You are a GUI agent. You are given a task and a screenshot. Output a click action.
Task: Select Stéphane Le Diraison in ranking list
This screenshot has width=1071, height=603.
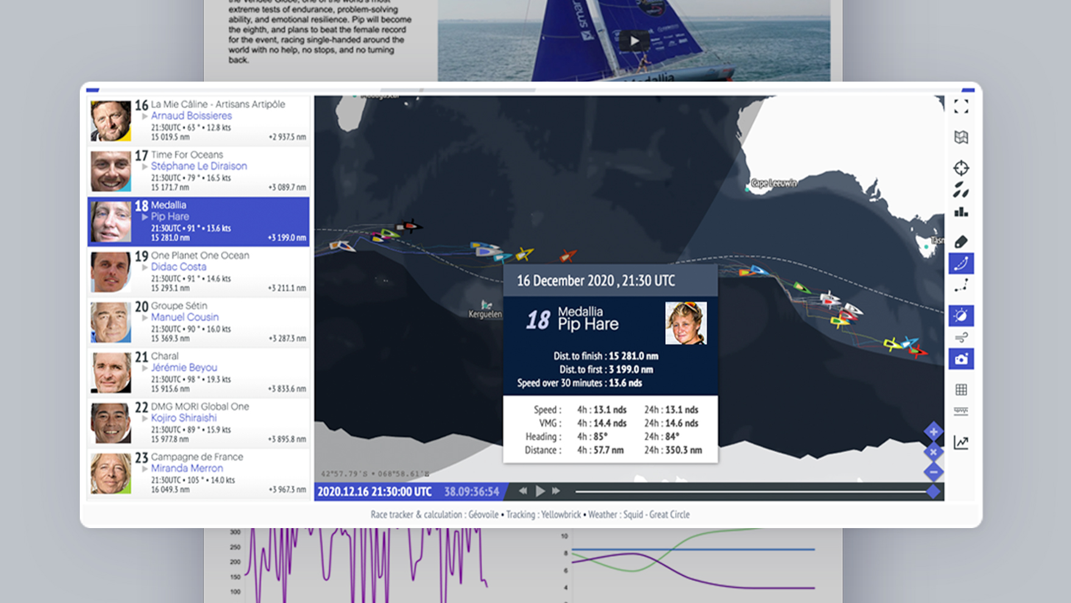[199, 166]
